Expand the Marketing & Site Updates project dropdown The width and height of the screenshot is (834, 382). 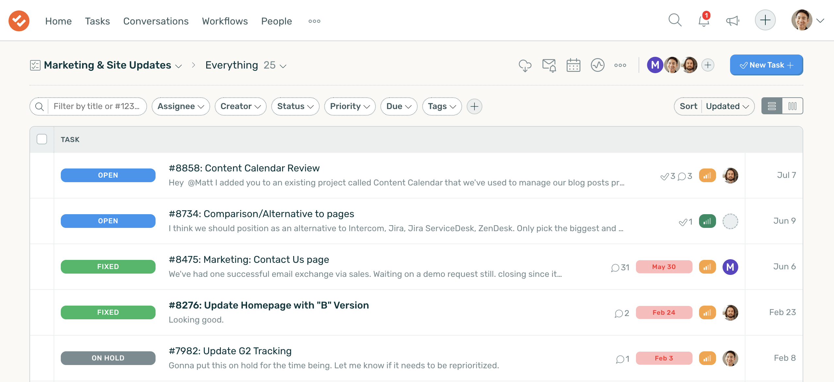coord(178,66)
